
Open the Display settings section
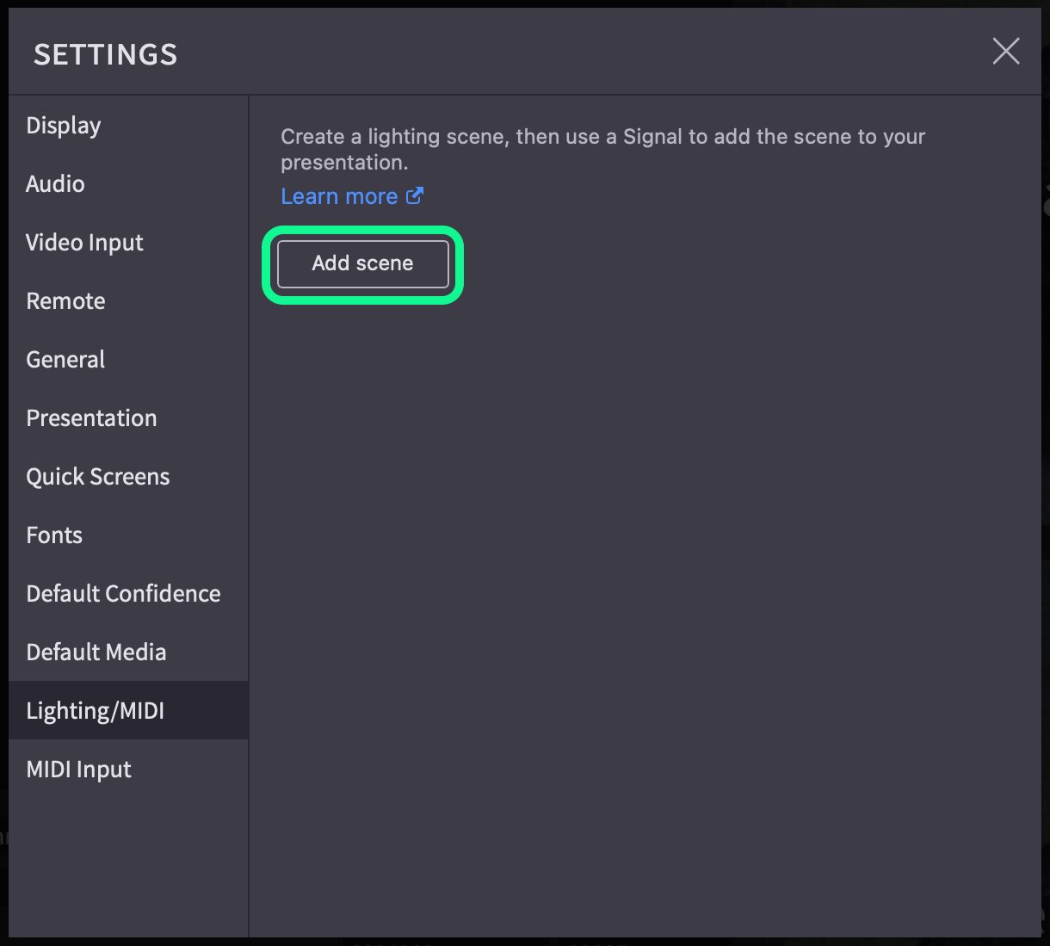[x=128, y=126]
